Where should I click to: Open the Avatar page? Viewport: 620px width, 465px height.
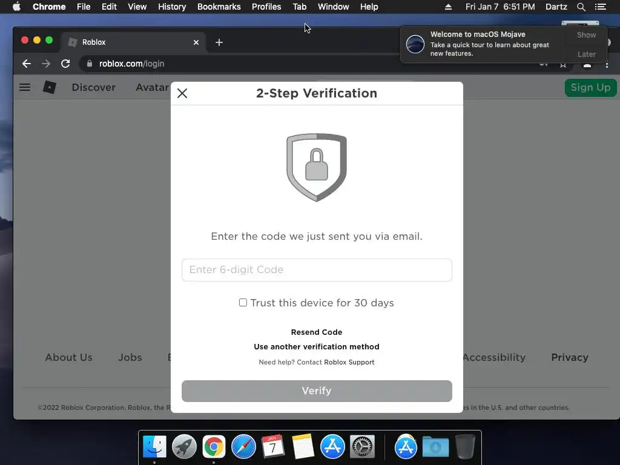click(152, 87)
